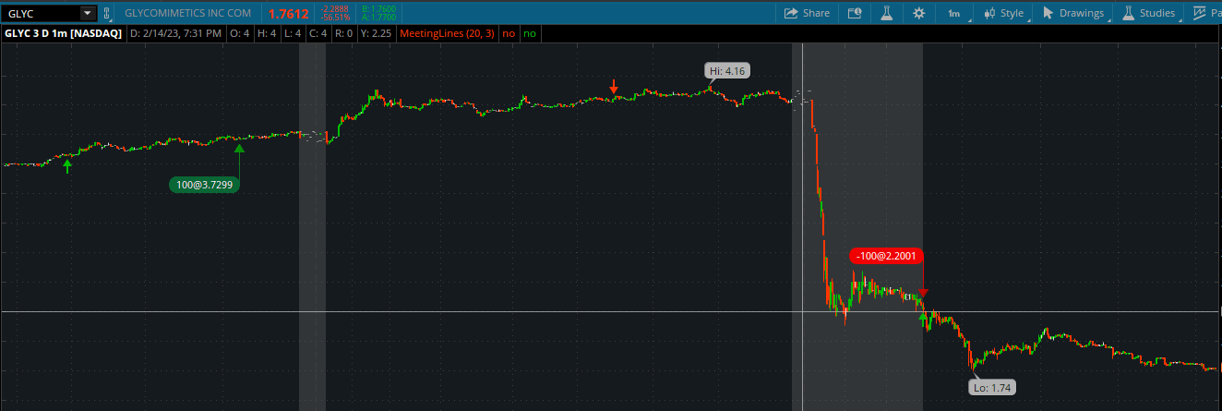Click the R: 0 value in header
Viewport: 1222px width, 411px height.
[343, 33]
